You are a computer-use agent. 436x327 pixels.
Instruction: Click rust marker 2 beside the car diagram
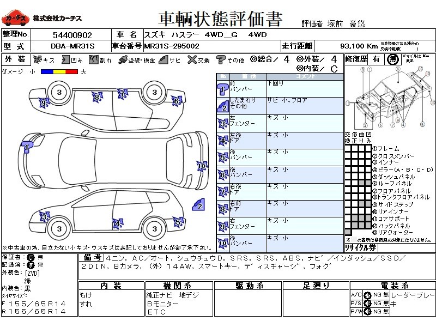point(198,205)
